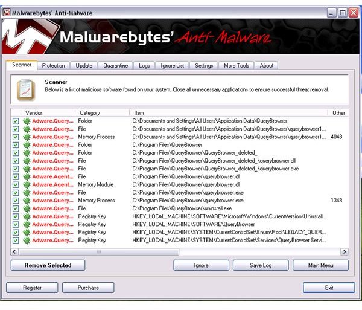Open the About tab
362x310 pixels.
point(267,66)
